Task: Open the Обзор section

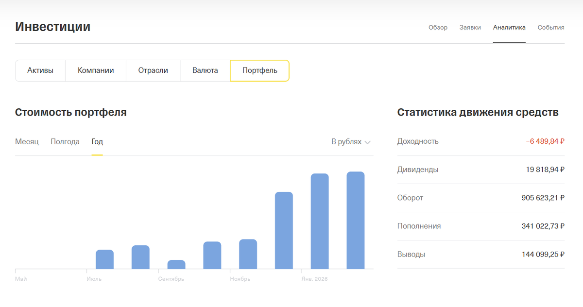Action: pos(438,28)
